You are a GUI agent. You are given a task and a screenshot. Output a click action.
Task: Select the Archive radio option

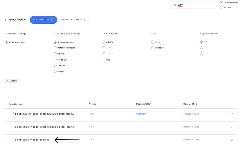click(221, 7)
